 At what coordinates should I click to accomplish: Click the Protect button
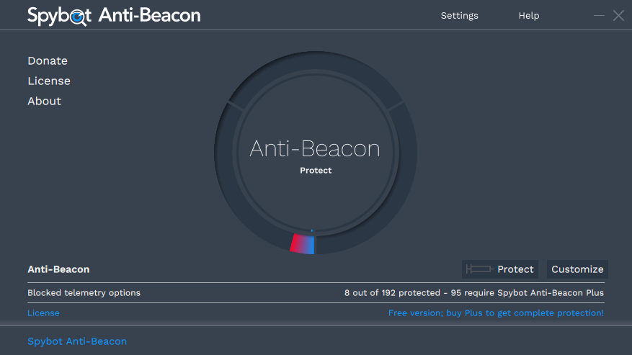click(500, 269)
